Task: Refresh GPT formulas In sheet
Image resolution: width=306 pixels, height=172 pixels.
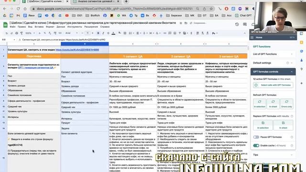Action: (x=273, y=104)
